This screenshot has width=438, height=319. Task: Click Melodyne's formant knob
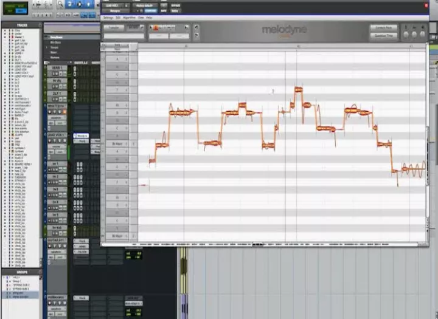click(x=414, y=35)
